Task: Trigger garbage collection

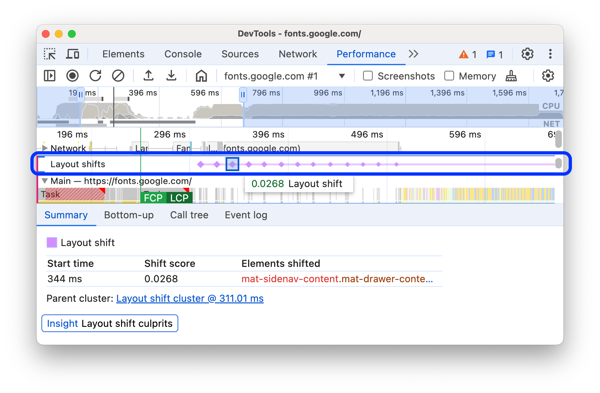Action: pyautogui.click(x=511, y=76)
